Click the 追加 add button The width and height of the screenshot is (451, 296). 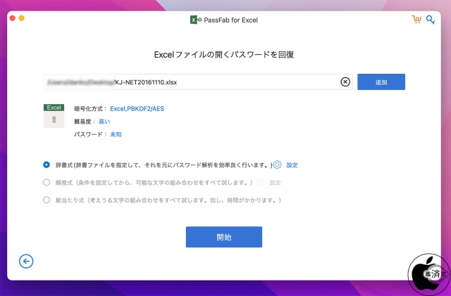381,82
